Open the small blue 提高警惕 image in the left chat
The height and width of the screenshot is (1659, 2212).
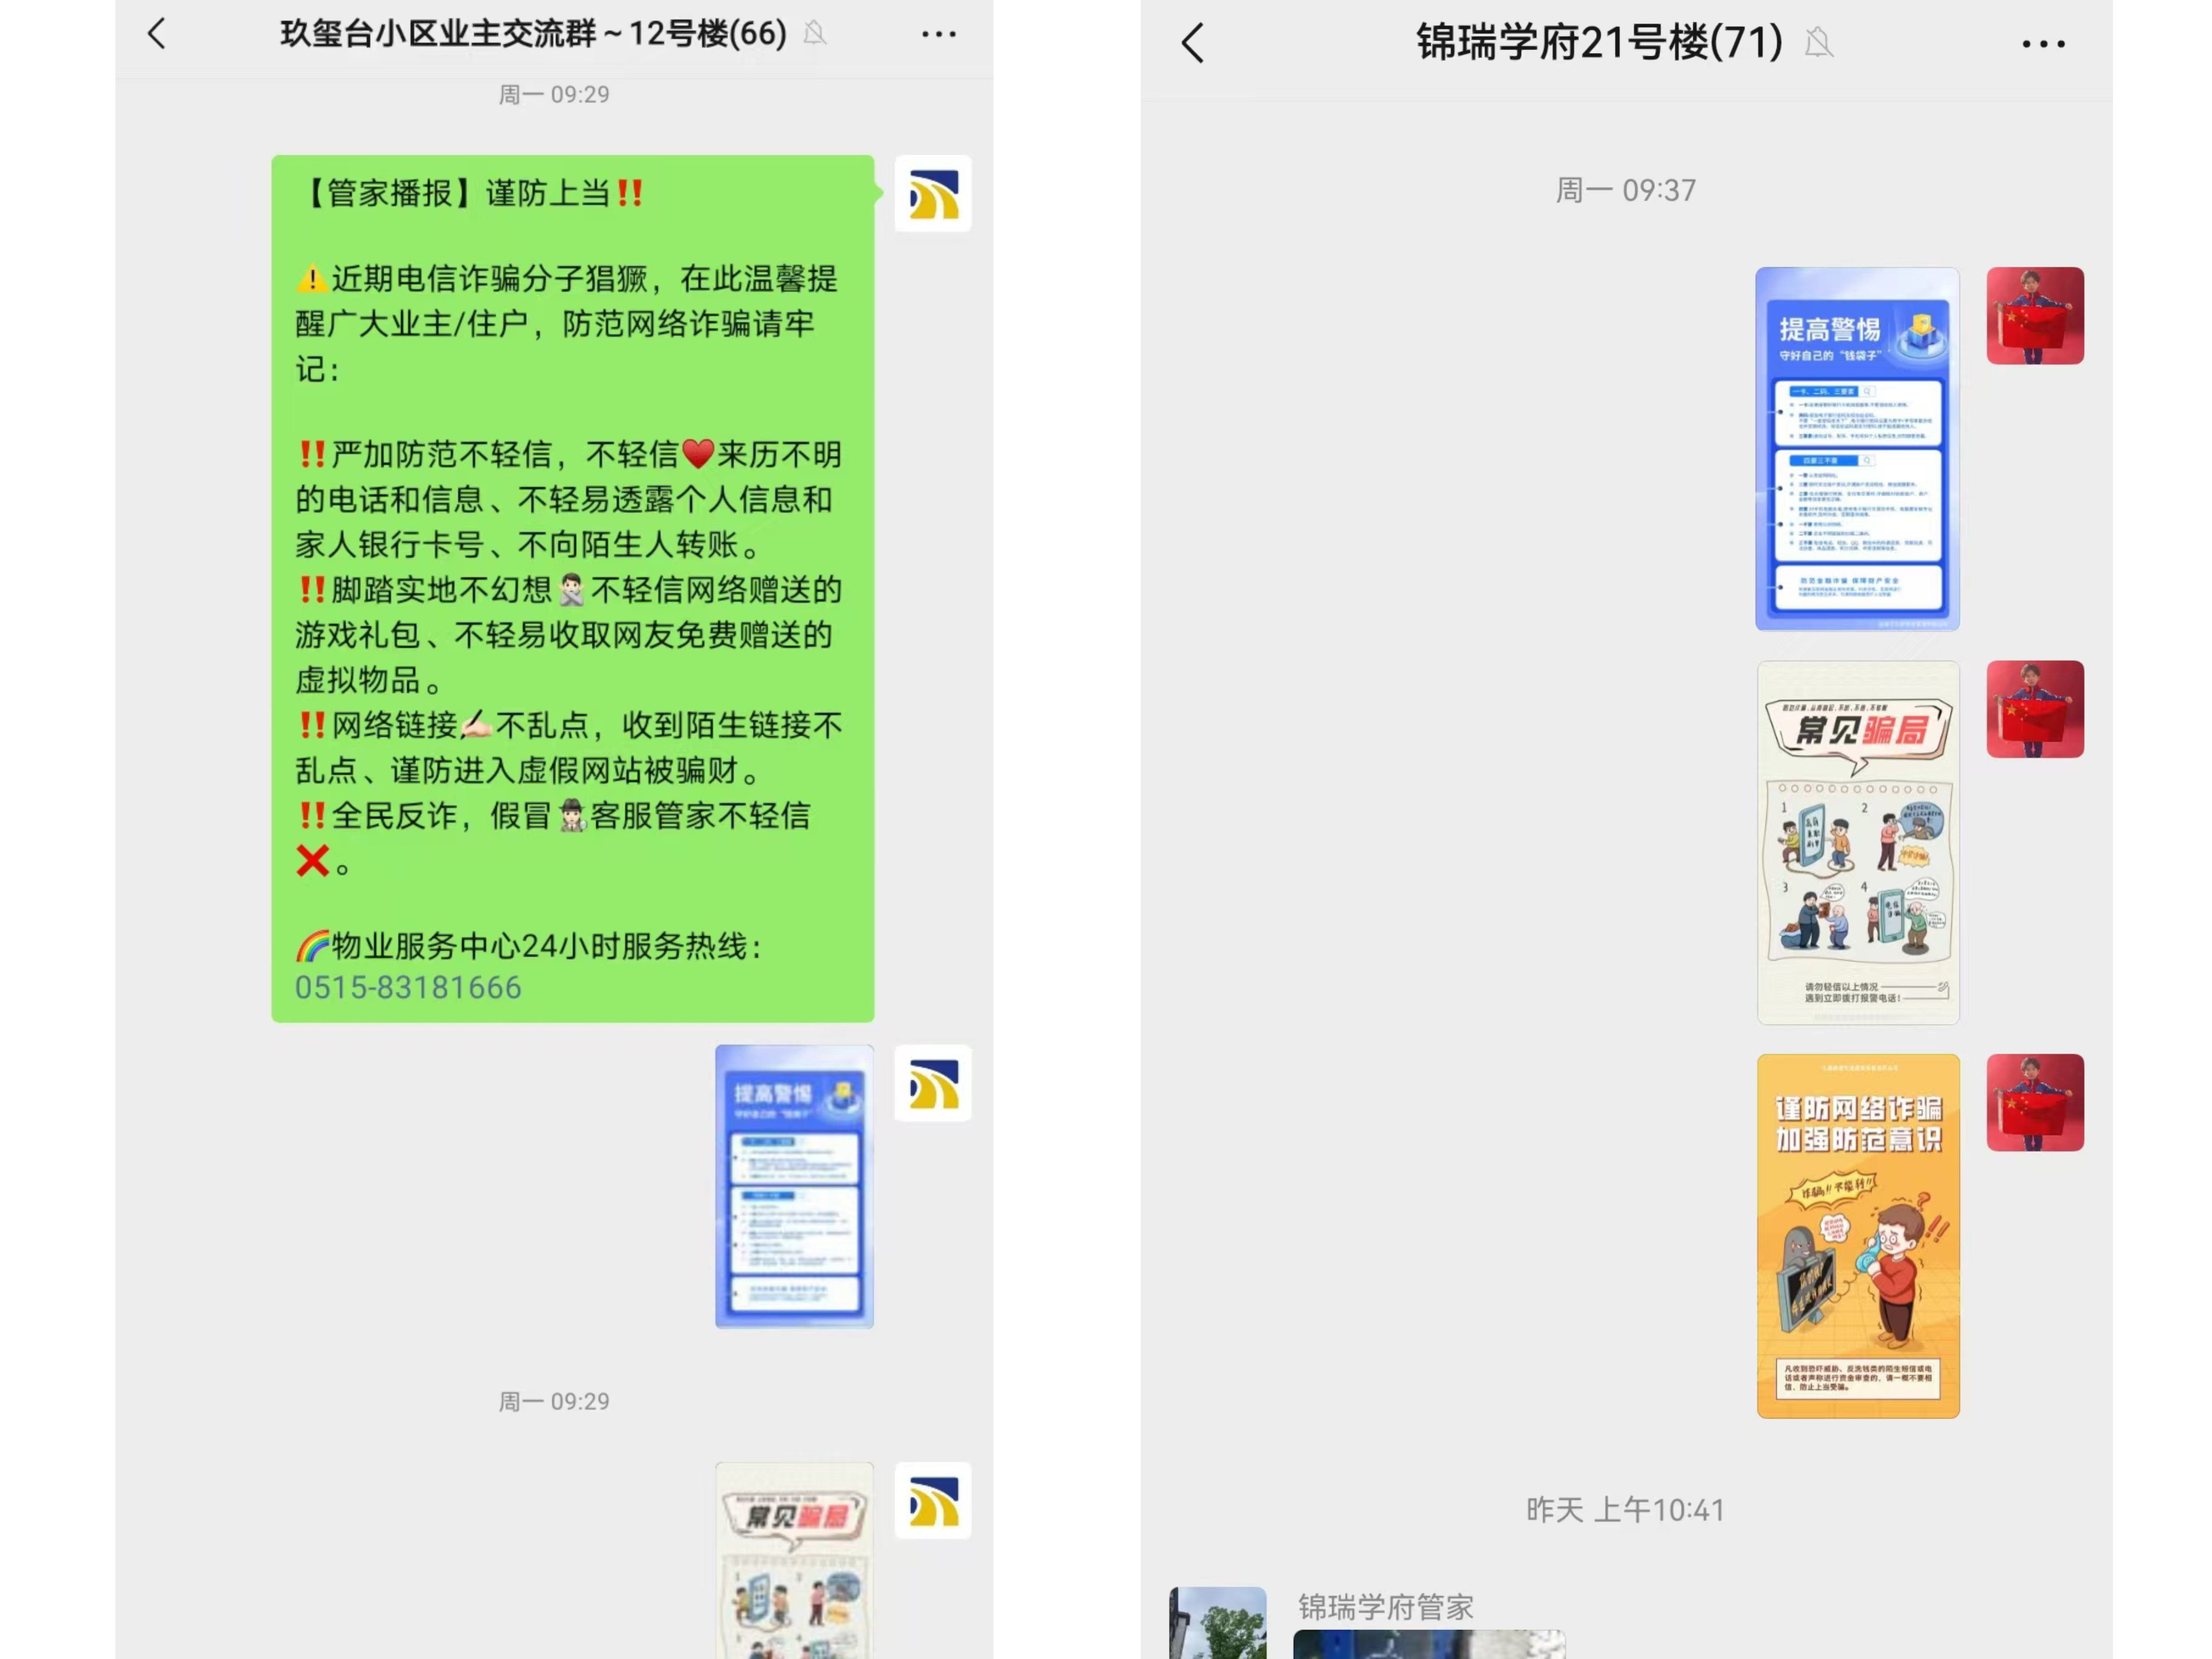(794, 1186)
